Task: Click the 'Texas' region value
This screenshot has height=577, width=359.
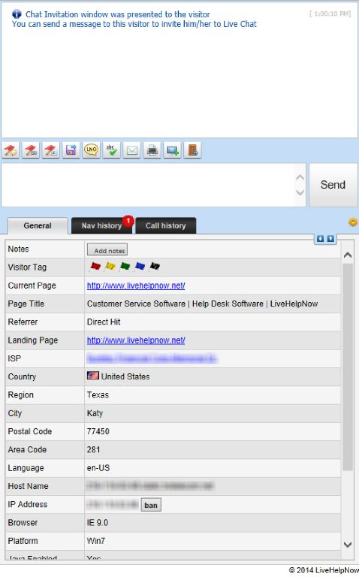Action: 98,395
